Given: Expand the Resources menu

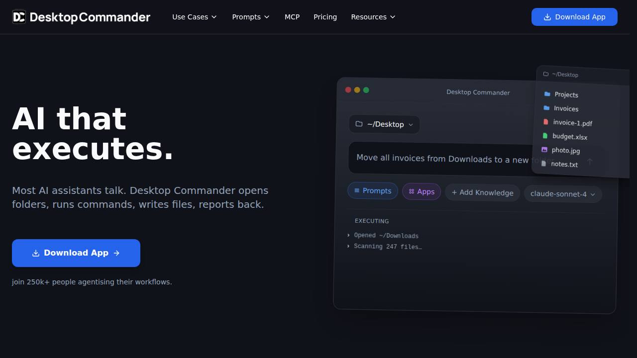Looking at the screenshot, I should click(x=373, y=17).
